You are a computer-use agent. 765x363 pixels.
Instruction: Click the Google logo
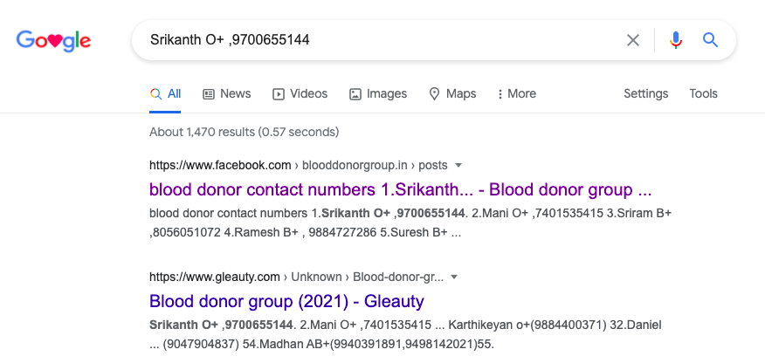click(53, 40)
